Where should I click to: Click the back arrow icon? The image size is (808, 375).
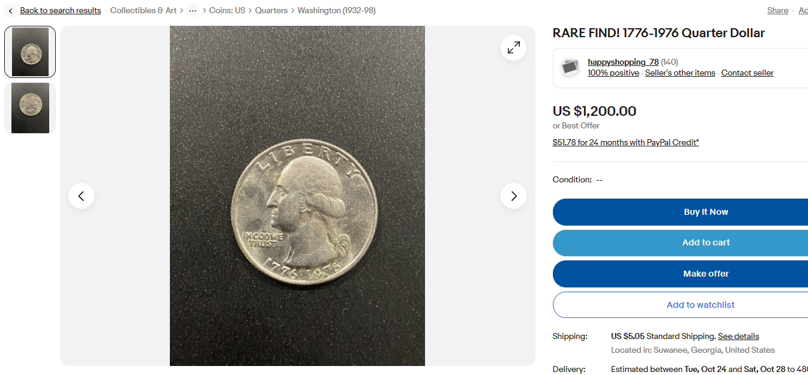pyautogui.click(x=11, y=11)
